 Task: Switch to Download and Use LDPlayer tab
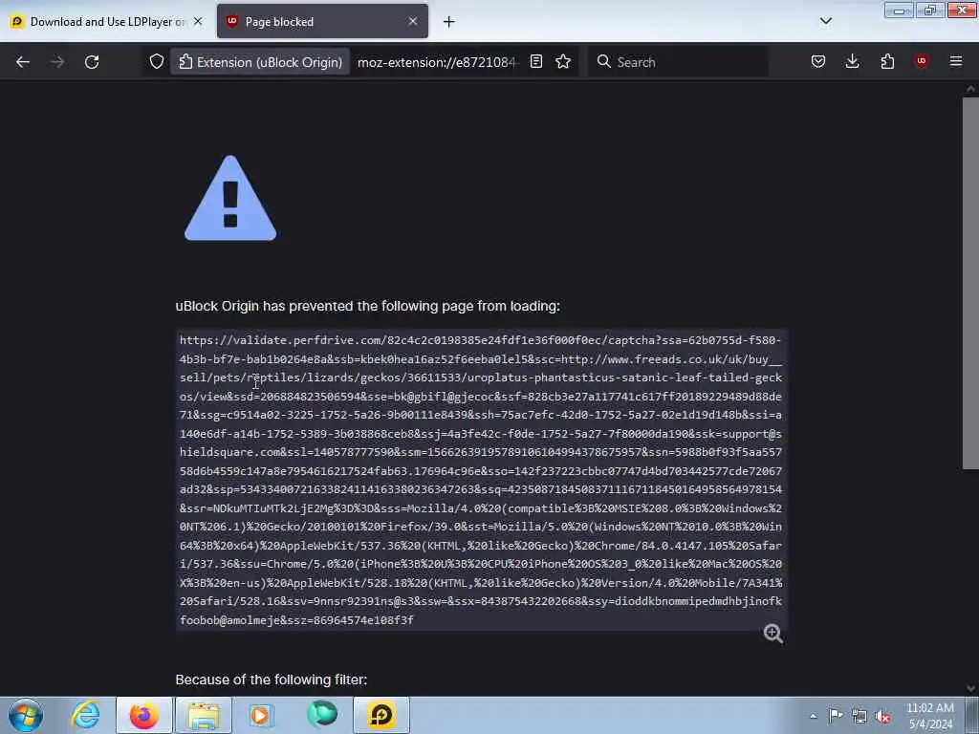pyautogui.click(x=107, y=22)
